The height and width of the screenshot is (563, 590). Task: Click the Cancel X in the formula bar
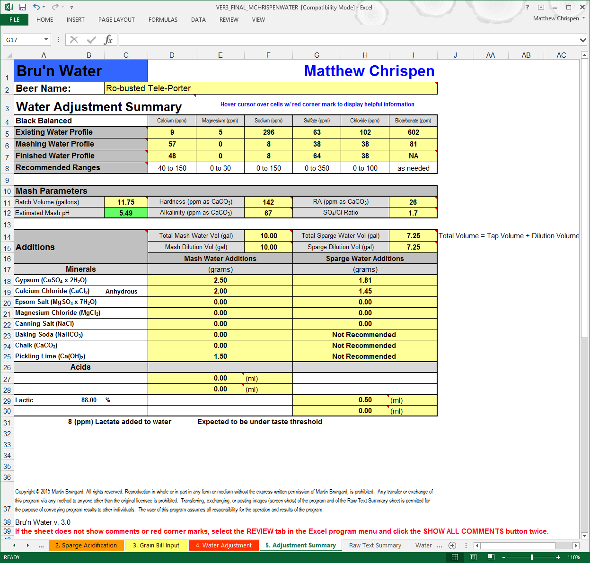[x=74, y=40]
